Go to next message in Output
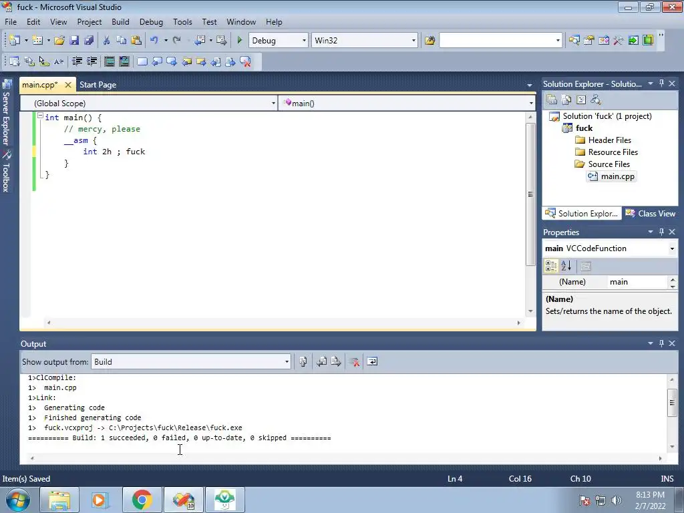The width and height of the screenshot is (684, 513). pyautogui.click(x=336, y=361)
